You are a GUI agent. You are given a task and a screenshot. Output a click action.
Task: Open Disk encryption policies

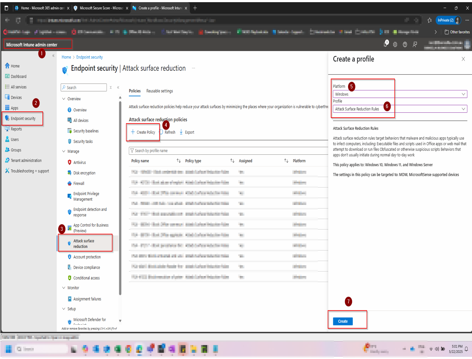(x=81, y=173)
